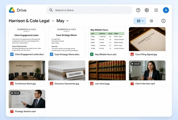Open the Conference Room photo thumbnail
The image size is (178, 120).
[x=27, y=70]
